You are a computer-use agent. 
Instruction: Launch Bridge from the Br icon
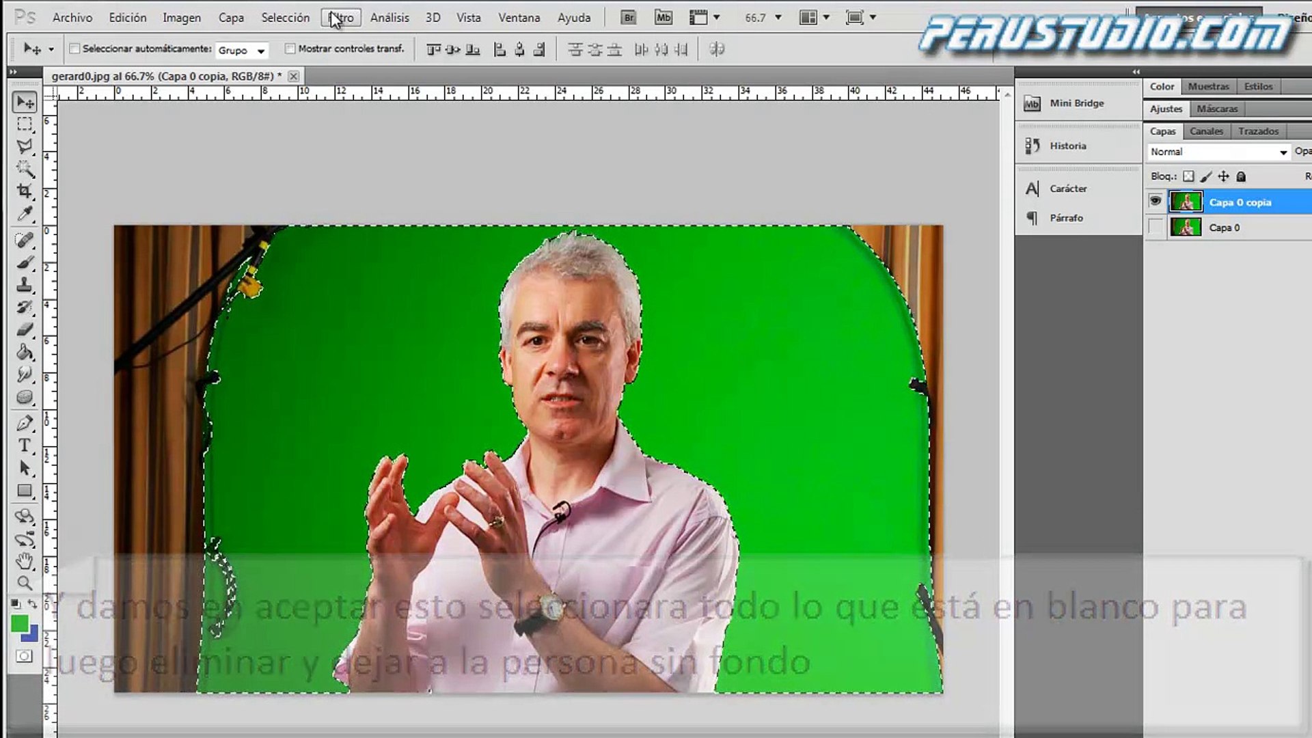pos(628,18)
